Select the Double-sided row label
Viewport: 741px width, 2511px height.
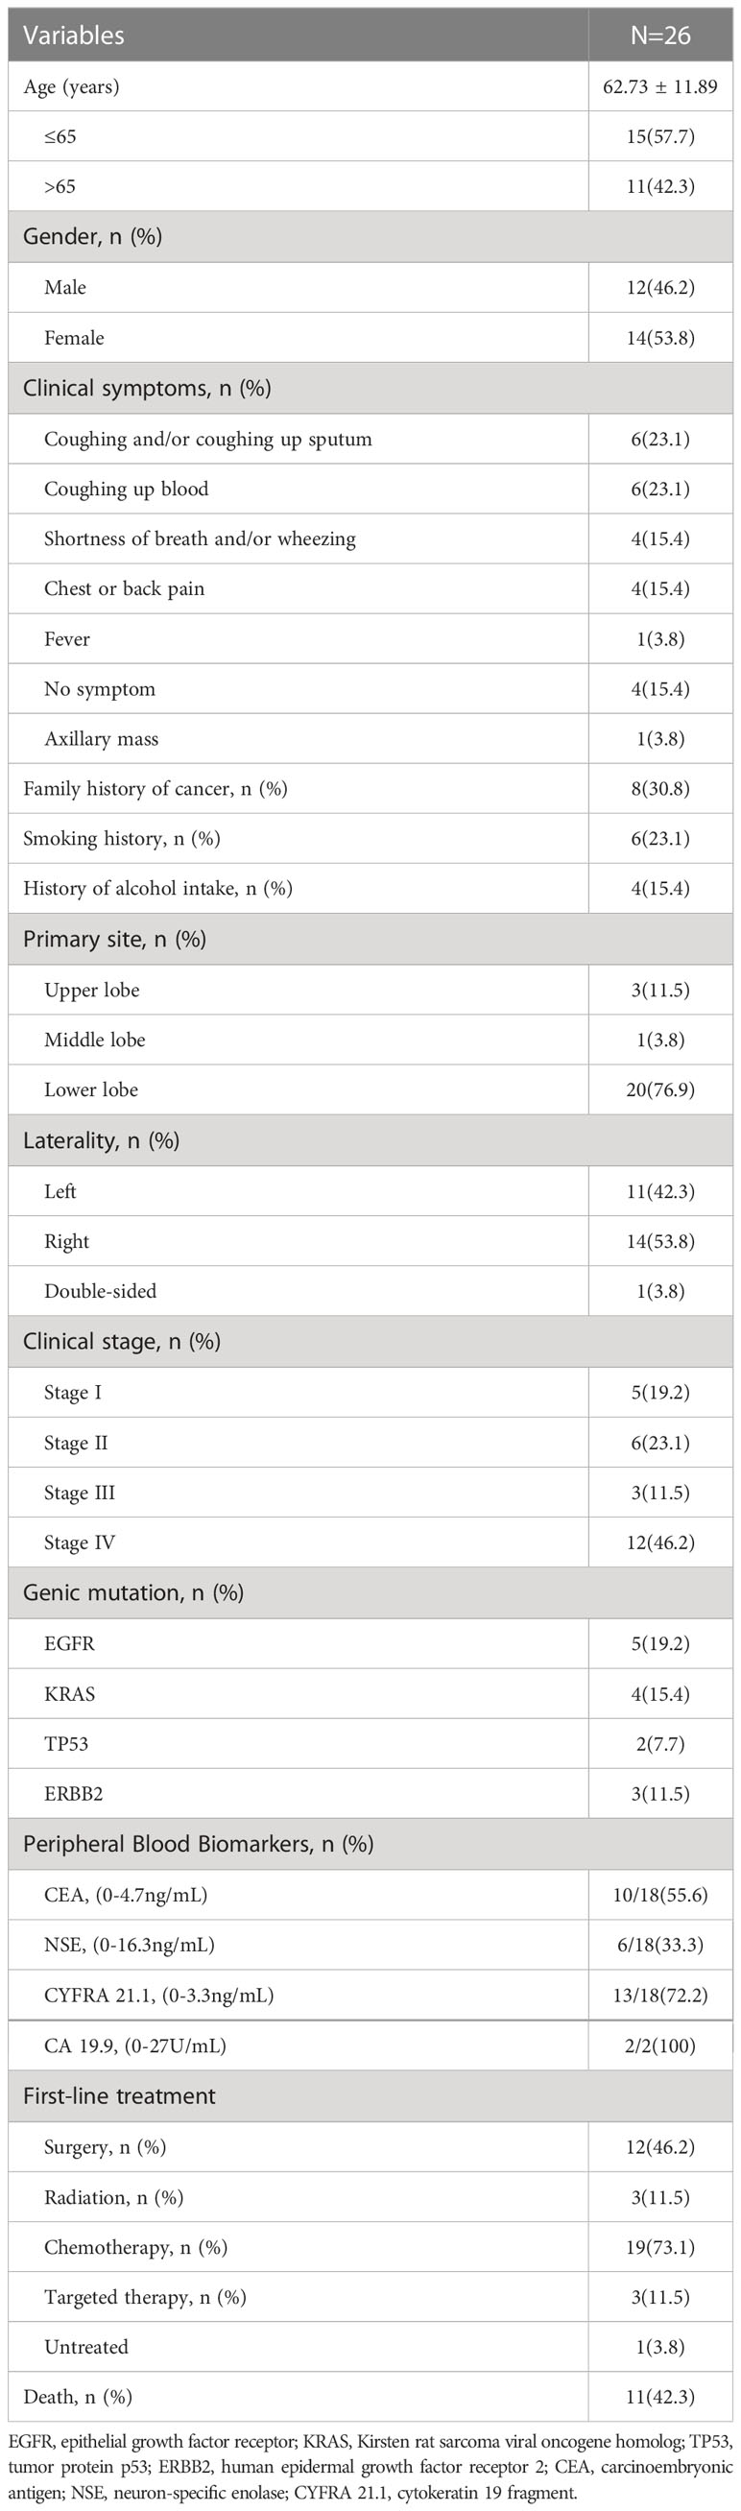(101, 1291)
